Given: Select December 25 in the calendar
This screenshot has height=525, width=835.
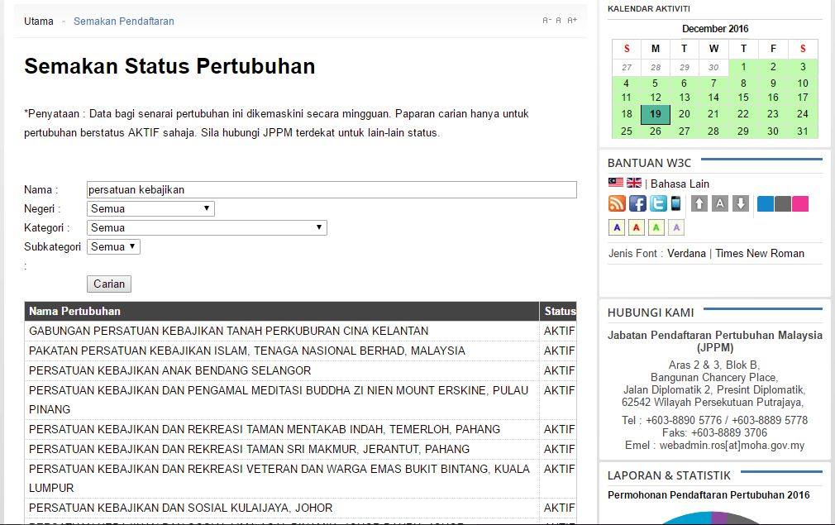Looking at the screenshot, I should point(627,131).
